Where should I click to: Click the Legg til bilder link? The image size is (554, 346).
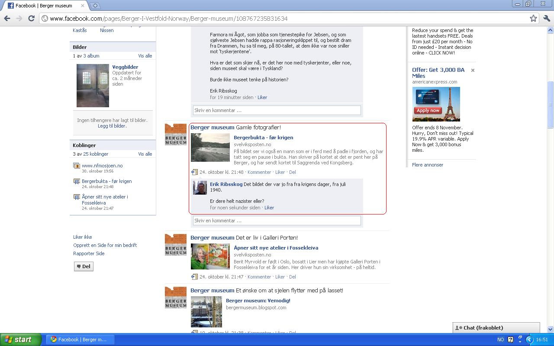[x=112, y=126]
